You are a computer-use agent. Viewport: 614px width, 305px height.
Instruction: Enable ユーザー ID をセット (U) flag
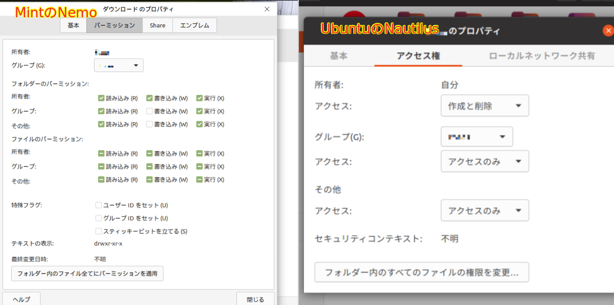coord(99,206)
